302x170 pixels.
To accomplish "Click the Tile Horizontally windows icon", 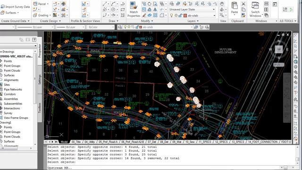I will pos(266,4).
